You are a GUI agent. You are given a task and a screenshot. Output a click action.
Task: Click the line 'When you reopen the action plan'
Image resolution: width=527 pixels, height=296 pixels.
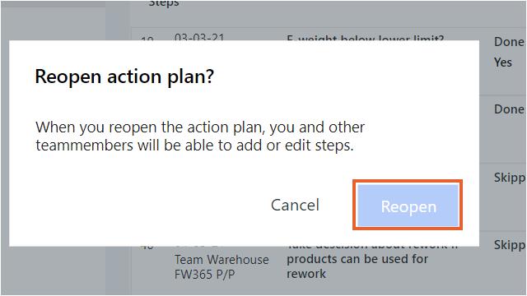[200, 127]
